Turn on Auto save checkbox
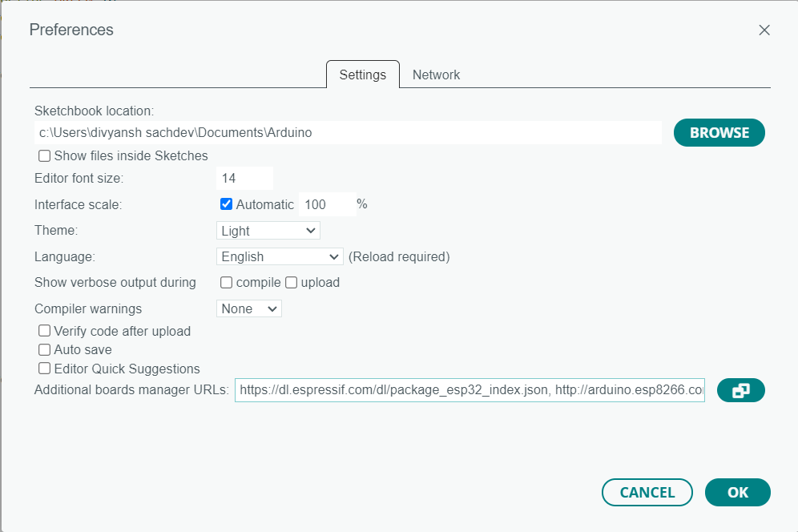798x532 pixels. 45,350
